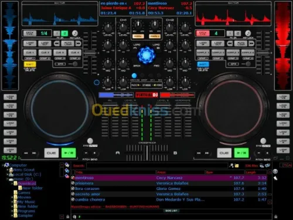Click the Computer icon at the tree root

[x=6, y=165]
